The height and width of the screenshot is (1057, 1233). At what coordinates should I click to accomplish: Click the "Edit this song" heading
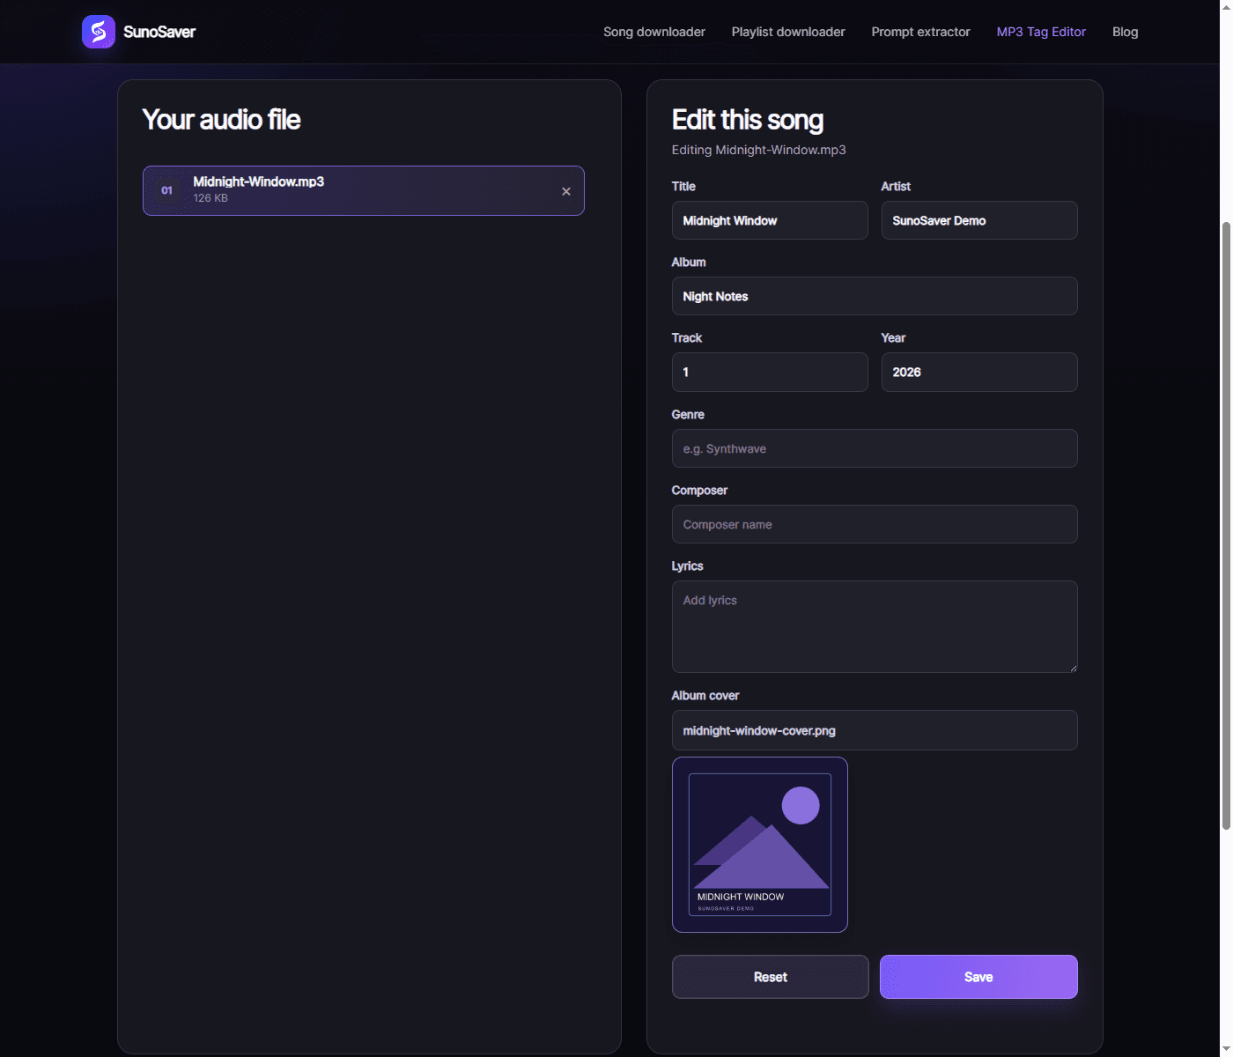pos(748,120)
